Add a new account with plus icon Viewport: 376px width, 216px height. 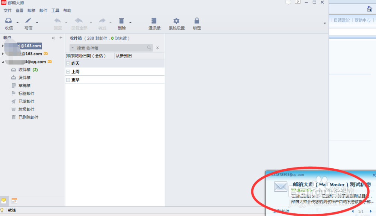tap(61, 38)
